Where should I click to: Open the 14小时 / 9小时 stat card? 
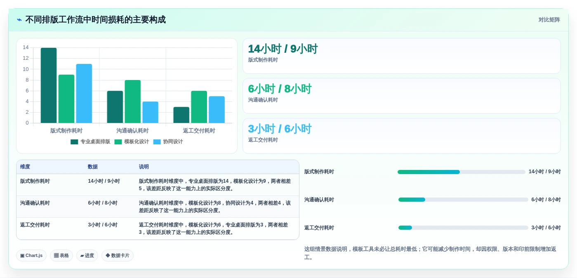point(402,56)
